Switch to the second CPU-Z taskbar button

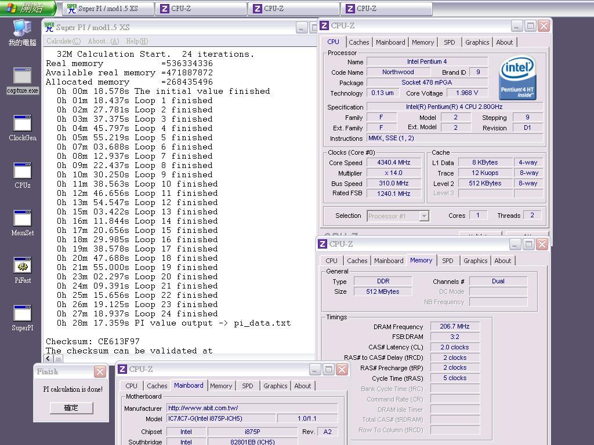[294, 8]
